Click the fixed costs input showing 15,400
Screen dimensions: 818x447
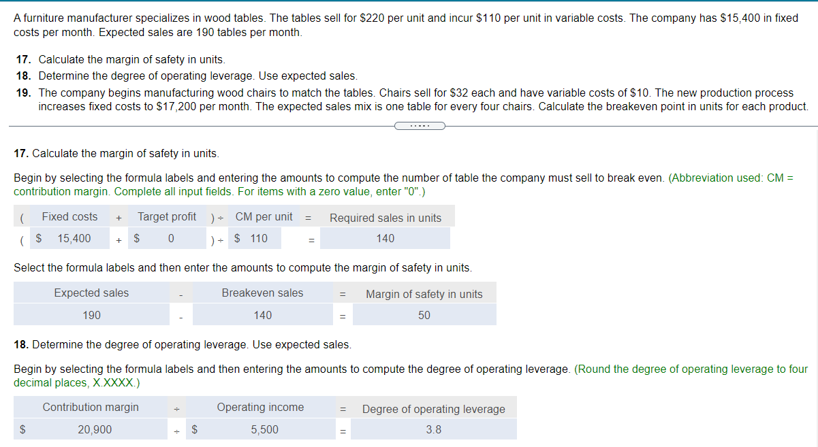tap(69, 238)
